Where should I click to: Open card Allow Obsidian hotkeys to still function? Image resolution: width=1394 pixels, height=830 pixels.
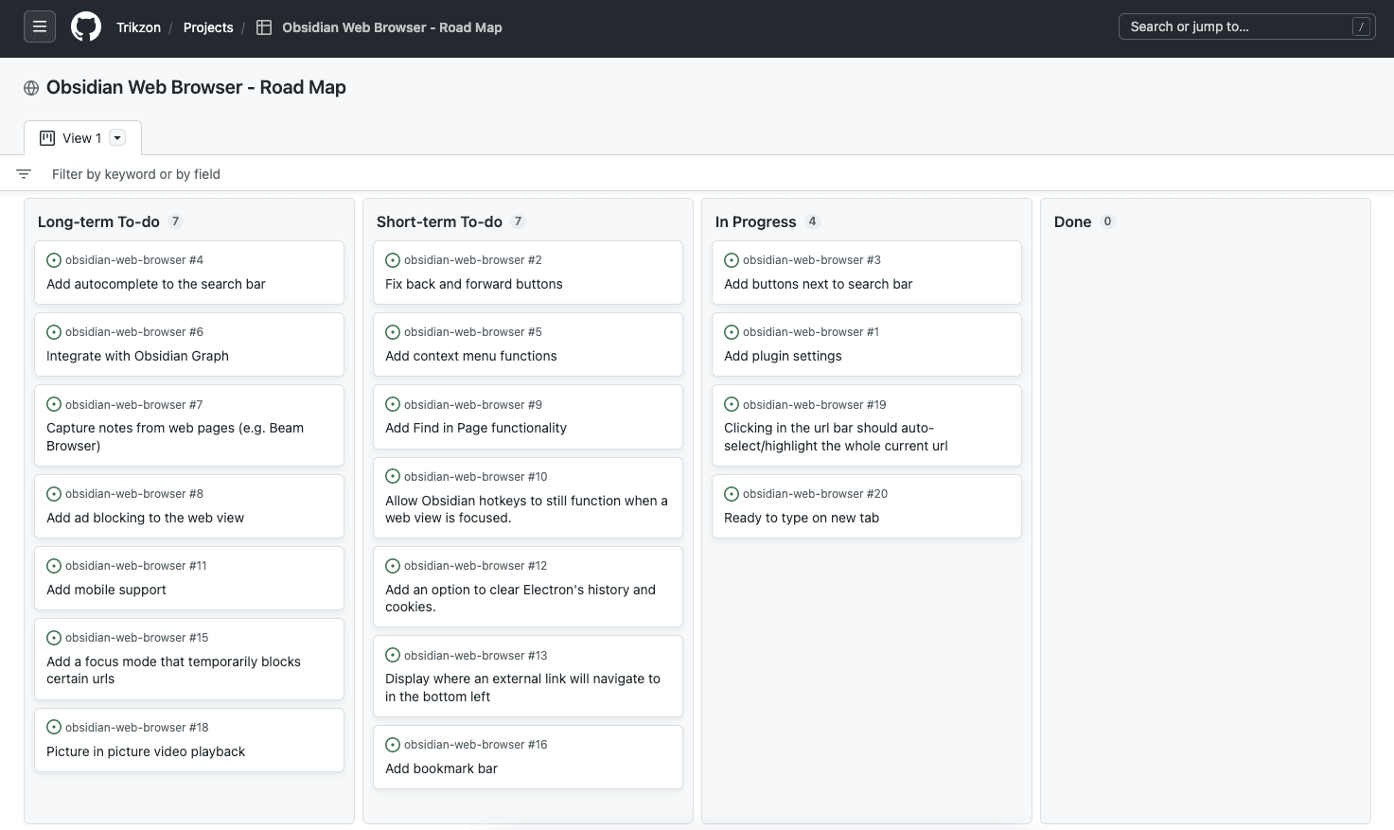[x=526, y=509]
